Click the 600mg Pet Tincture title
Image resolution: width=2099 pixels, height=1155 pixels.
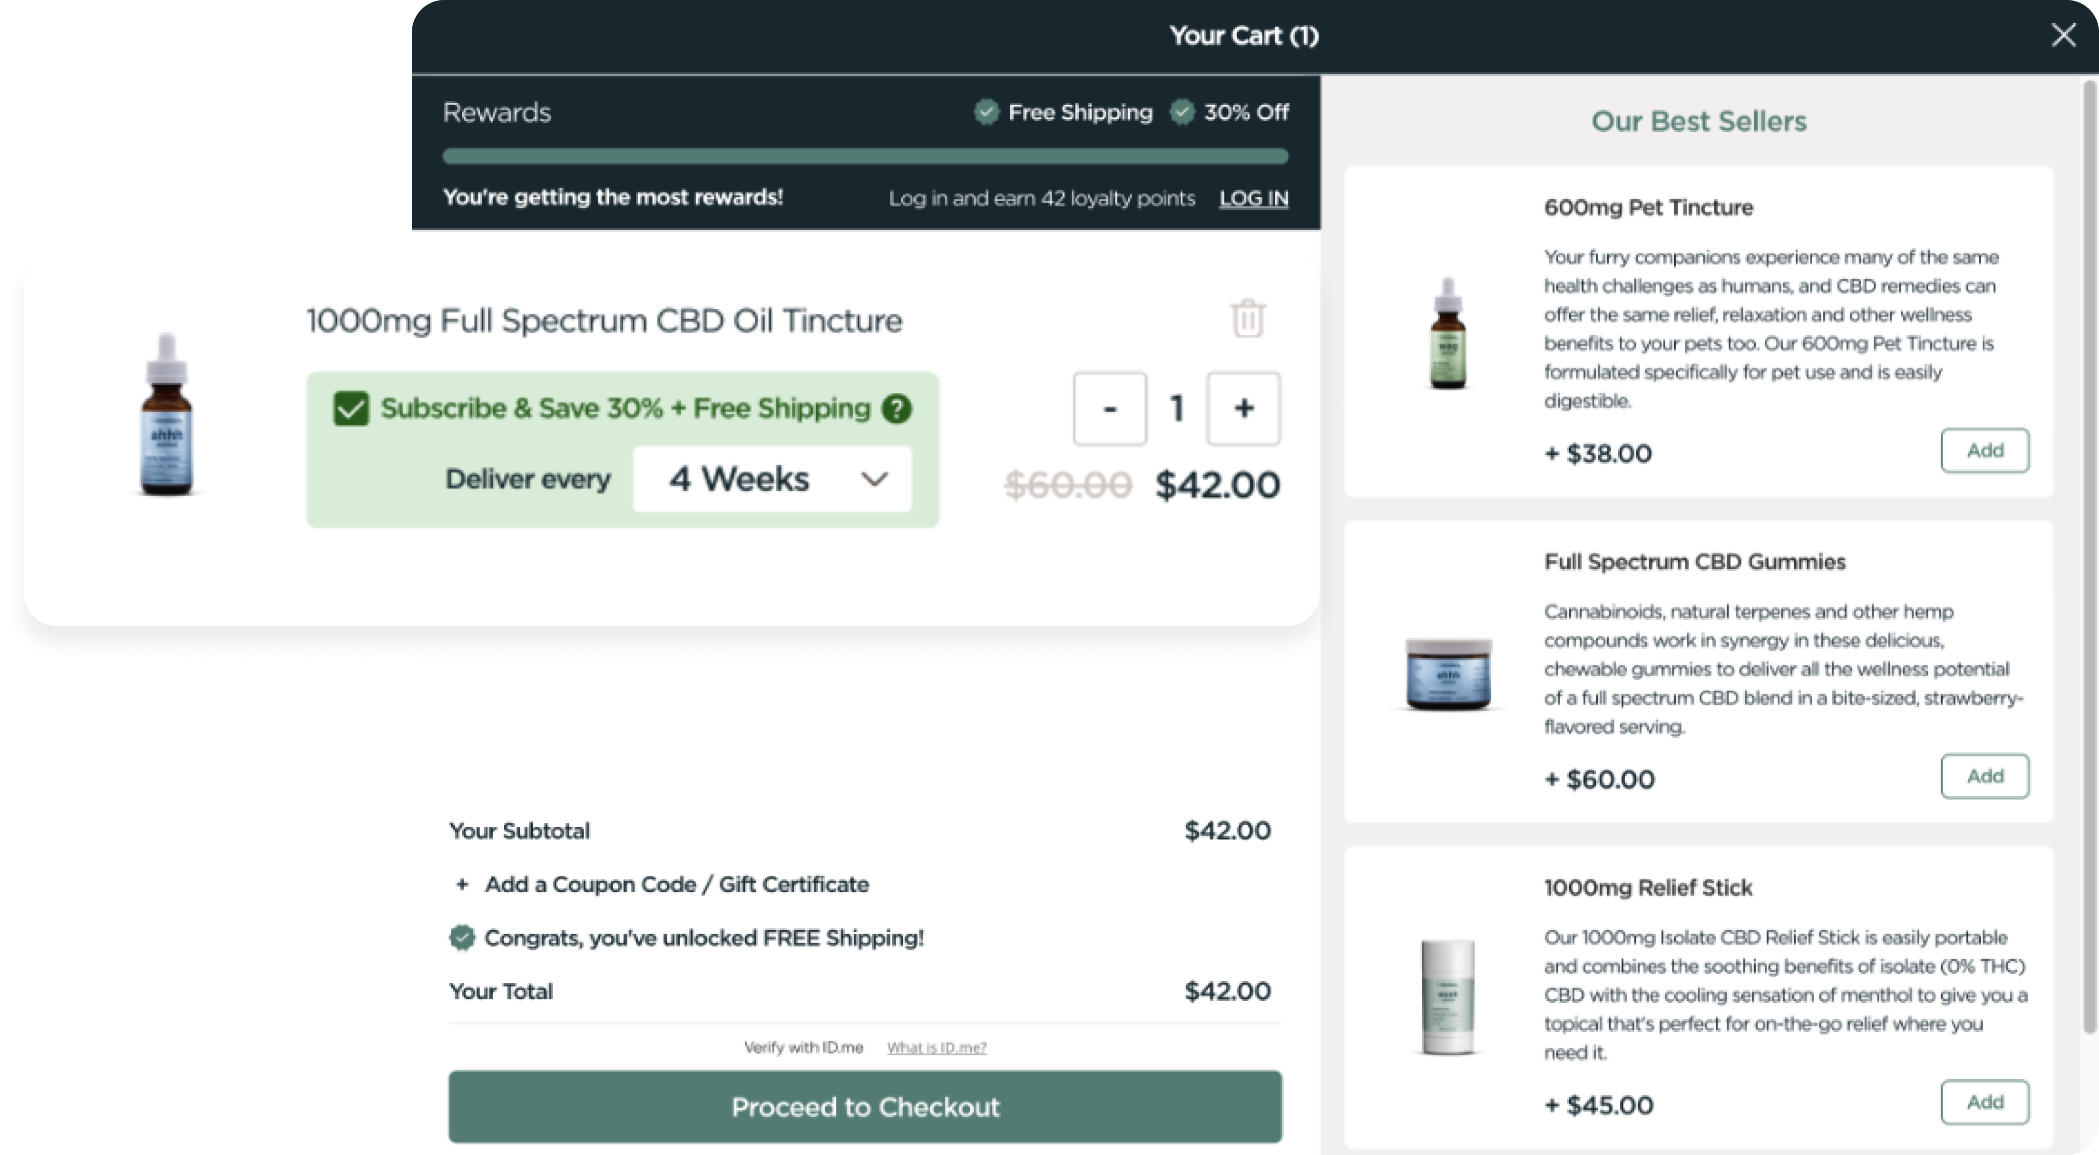1648,208
